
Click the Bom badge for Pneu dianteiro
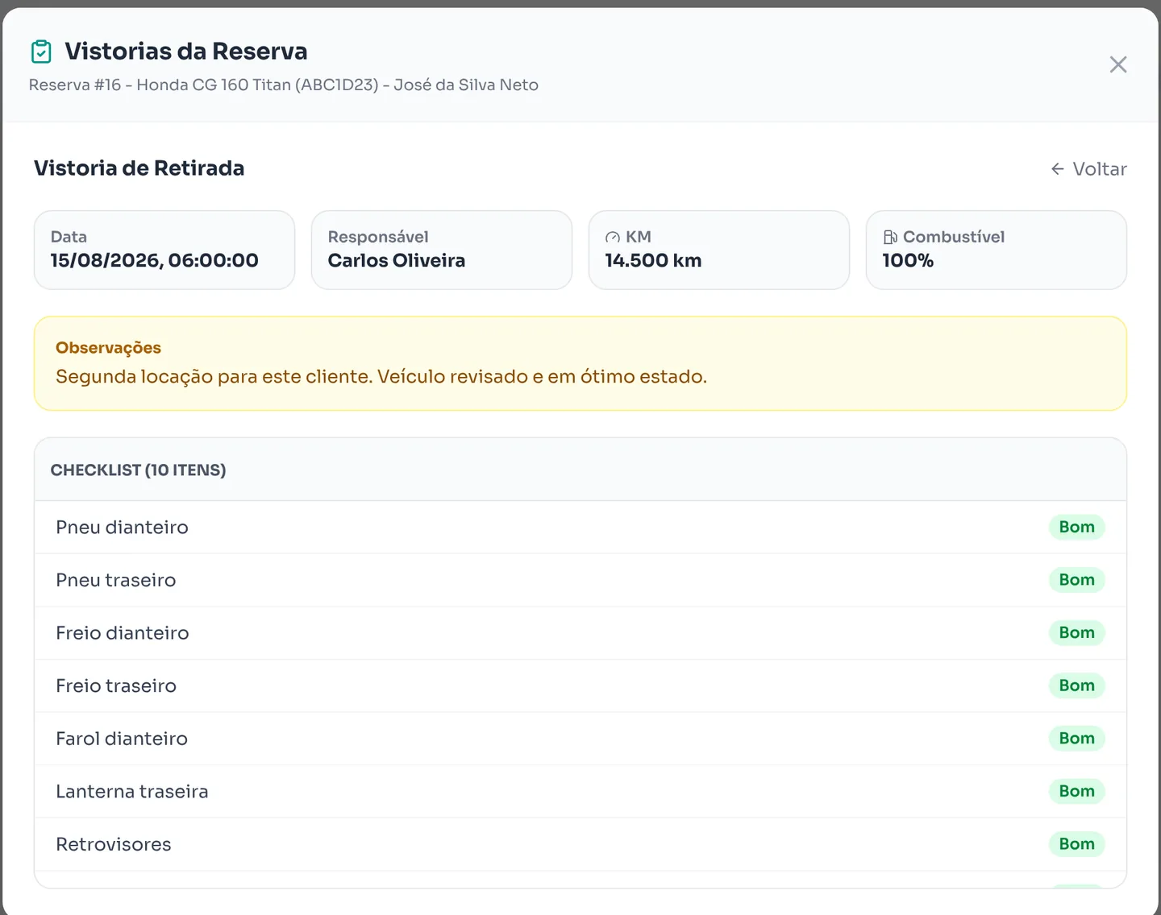[1076, 528]
